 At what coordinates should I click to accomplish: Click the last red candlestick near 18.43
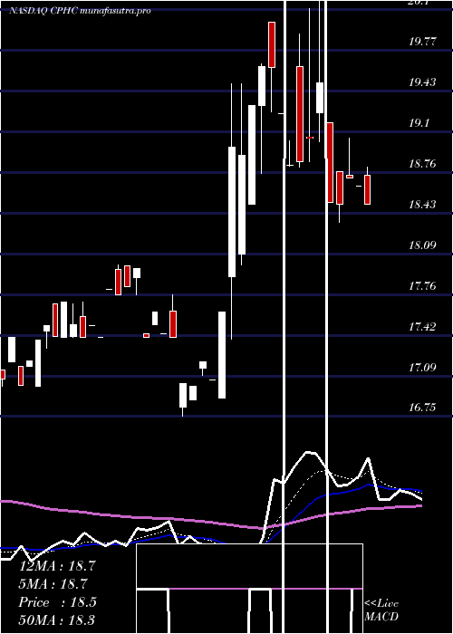[367, 189]
